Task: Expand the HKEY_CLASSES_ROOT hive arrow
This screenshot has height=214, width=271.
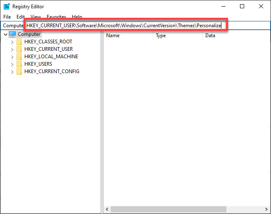Action: pos(12,42)
